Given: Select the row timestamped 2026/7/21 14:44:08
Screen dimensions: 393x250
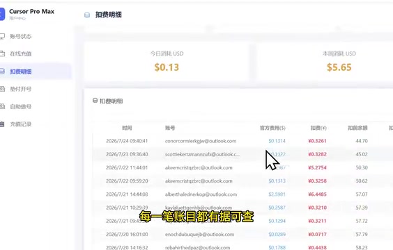Looking at the screenshot, I should point(242,194).
